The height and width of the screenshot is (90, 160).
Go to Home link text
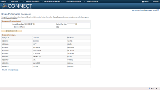(x=146, y=1)
